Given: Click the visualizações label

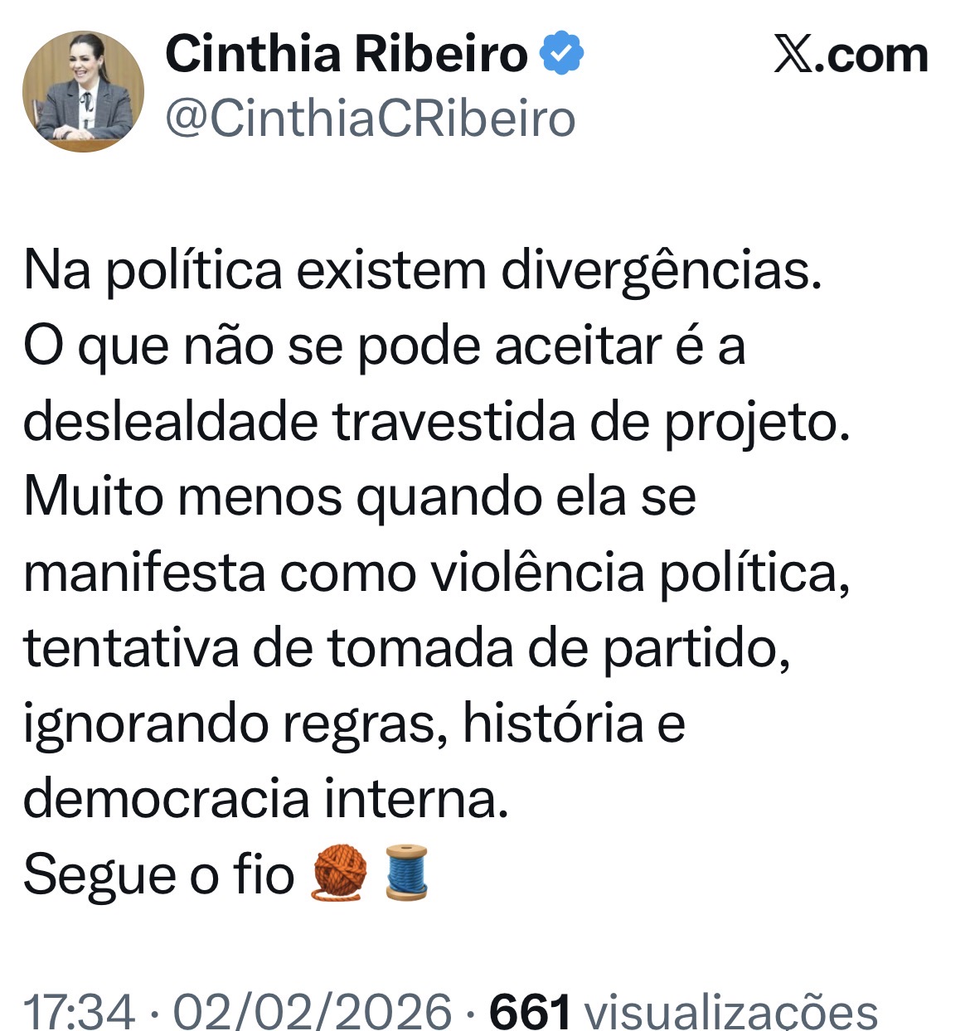Looking at the screenshot, I should (x=731, y=1012).
